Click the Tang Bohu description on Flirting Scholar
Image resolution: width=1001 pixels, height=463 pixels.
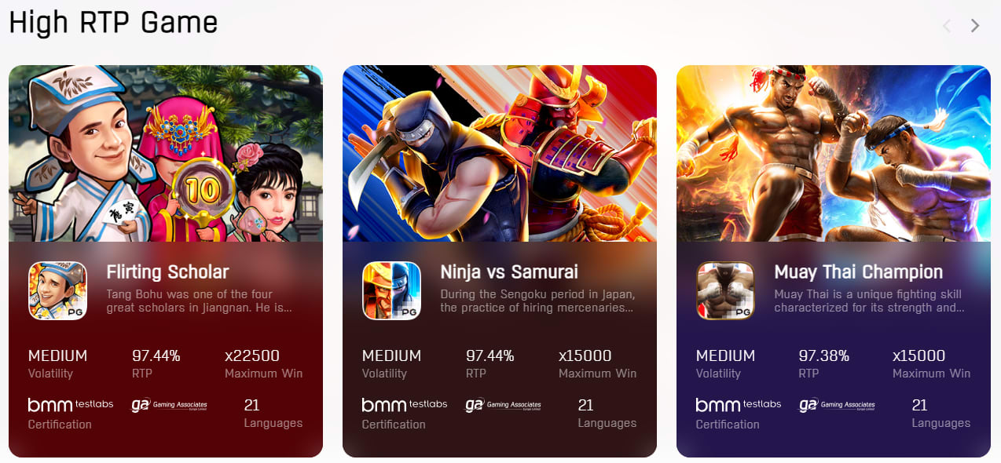[x=200, y=301]
